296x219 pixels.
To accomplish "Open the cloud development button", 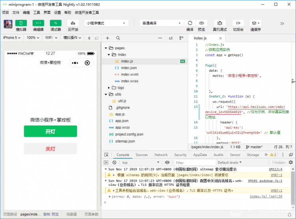I will click(x=73, y=23).
